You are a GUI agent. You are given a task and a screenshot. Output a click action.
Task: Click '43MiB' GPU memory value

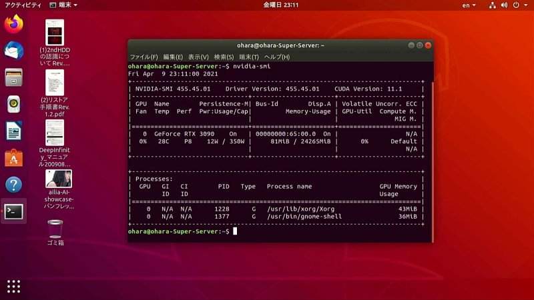pos(408,209)
